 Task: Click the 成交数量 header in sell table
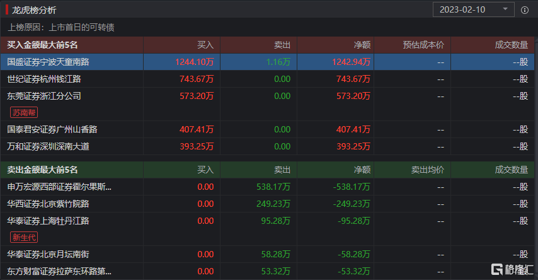pos(512,170)
